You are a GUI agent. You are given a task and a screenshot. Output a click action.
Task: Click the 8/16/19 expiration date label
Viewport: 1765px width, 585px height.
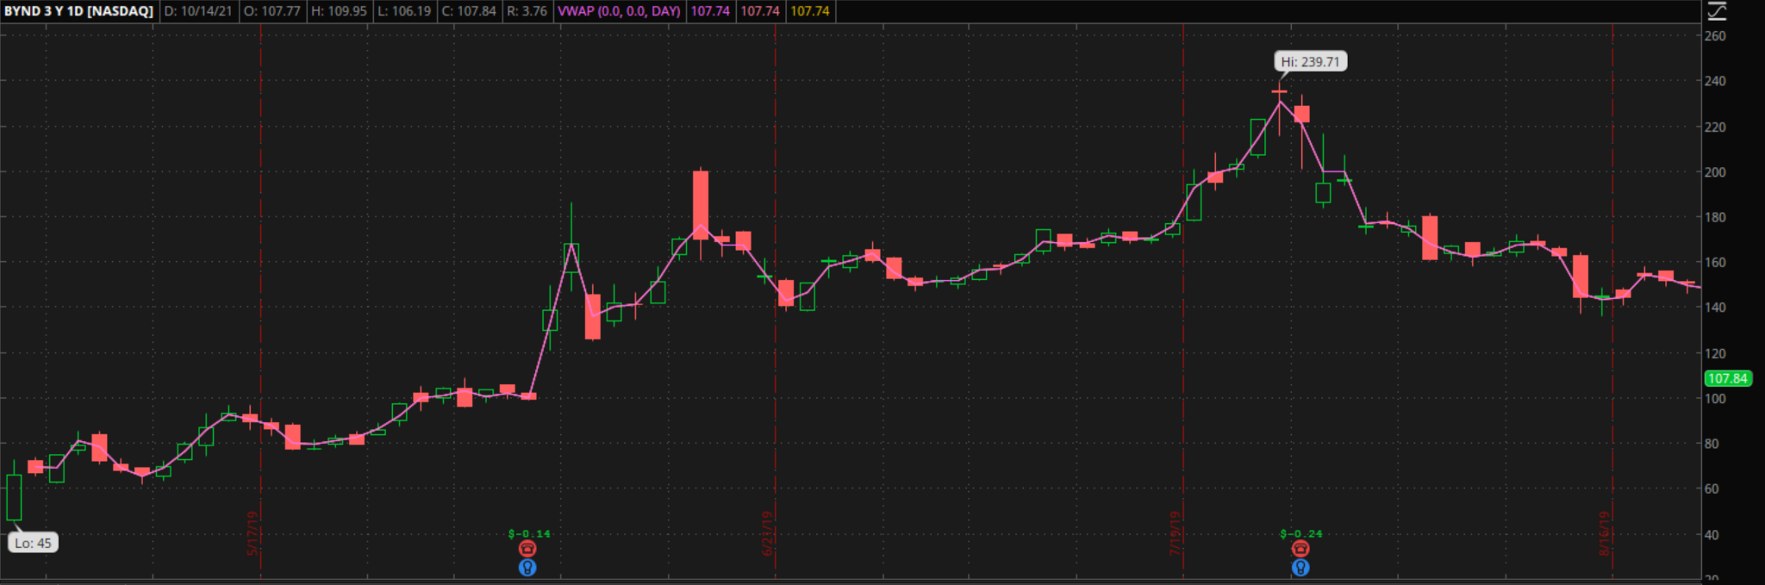pos(1605,533)
